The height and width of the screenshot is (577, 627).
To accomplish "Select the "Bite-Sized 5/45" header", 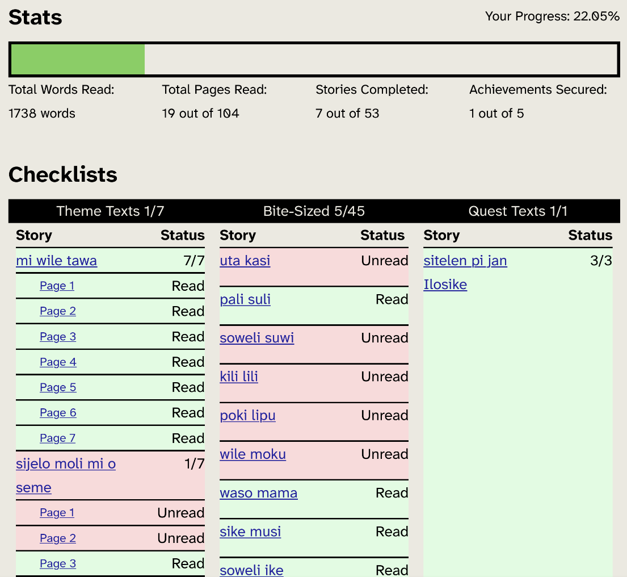I will (x=313, y=211).
